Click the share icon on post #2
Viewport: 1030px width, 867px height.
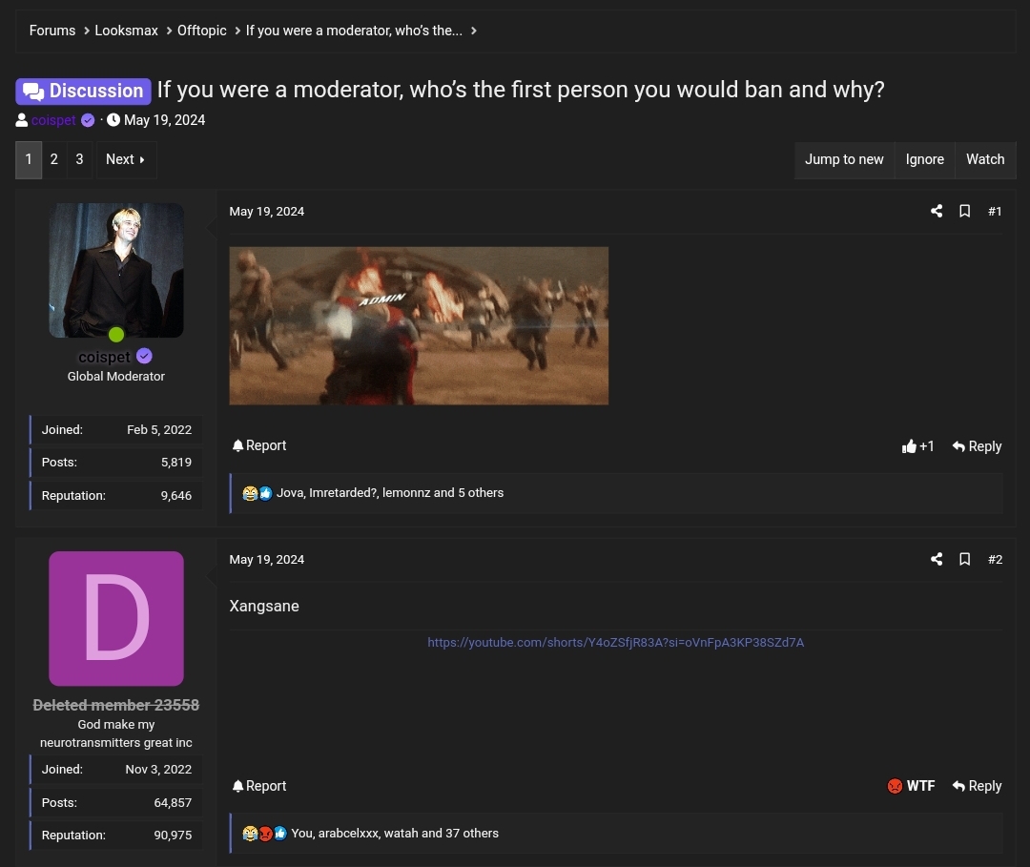click(936, 559)
